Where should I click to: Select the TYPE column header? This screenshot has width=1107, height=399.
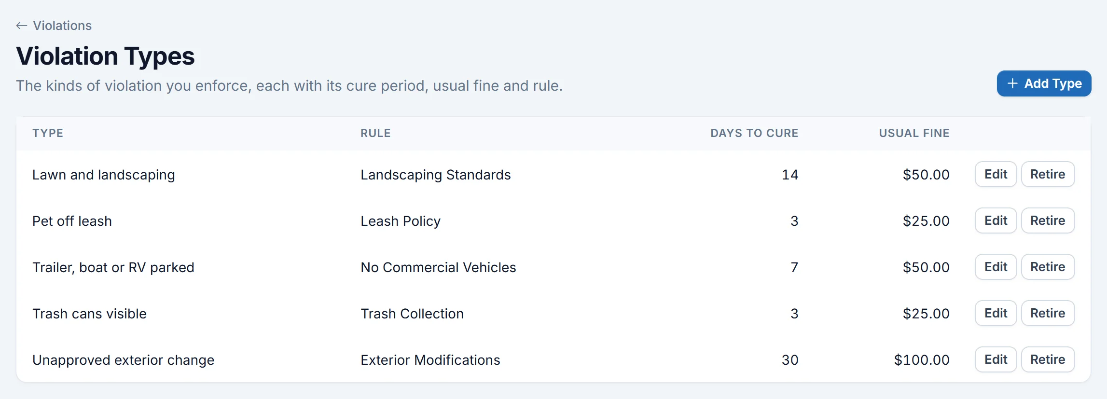pyautogui.click(x=48, y=133)
